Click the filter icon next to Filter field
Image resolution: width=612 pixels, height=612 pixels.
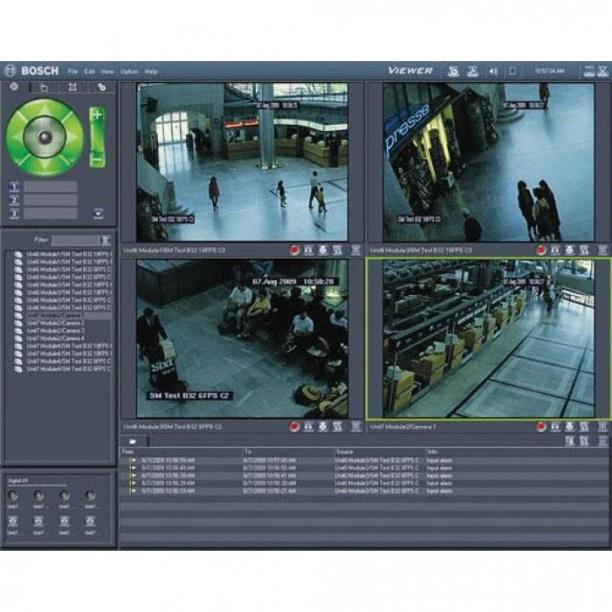105,238
